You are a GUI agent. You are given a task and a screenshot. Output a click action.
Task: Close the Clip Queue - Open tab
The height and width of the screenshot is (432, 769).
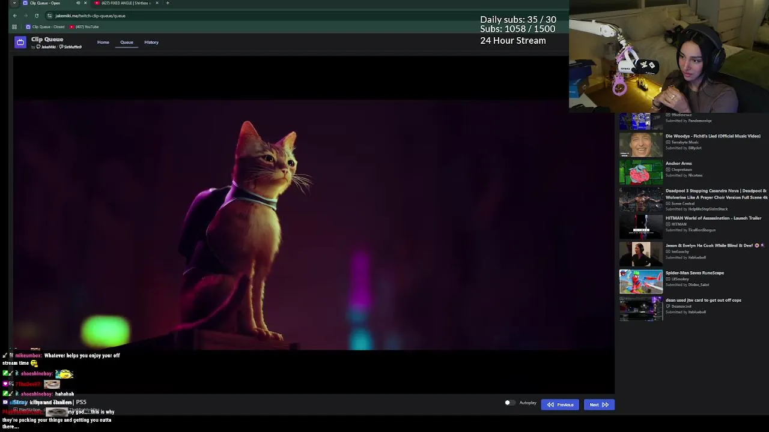pyautogui.click(x=85, y=3)
